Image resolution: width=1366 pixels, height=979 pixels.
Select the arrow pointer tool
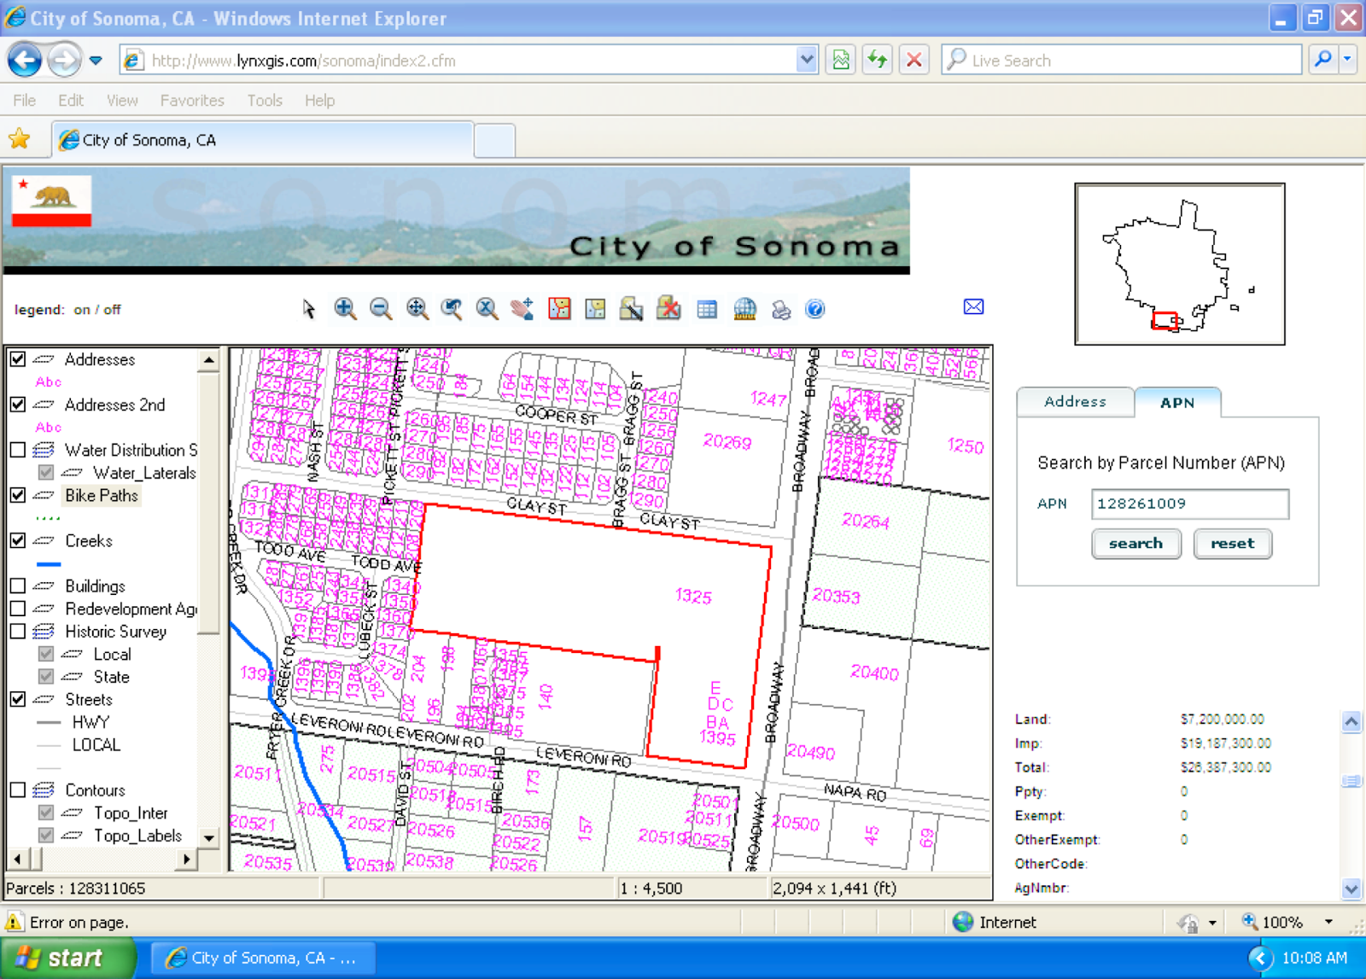point(309,309)
